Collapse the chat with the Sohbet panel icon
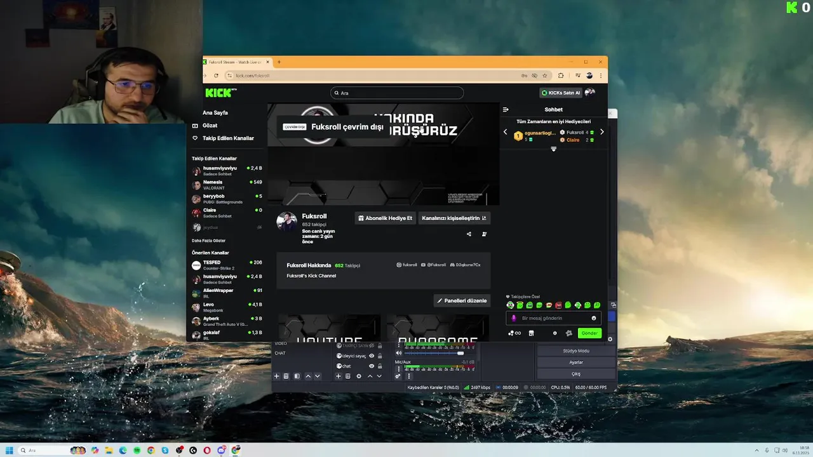This screenshot has width=813, height=457. pyautogui.click(x=506, y=109)
